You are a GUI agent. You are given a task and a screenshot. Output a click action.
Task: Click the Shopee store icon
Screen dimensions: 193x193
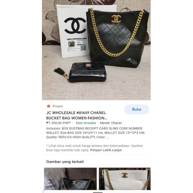(49, 106)
